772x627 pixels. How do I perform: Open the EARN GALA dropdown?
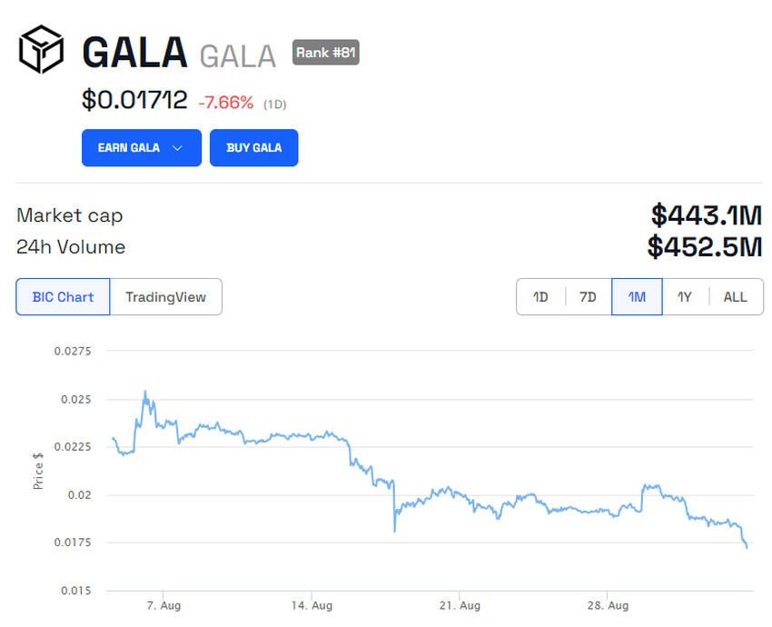(141, 147)
